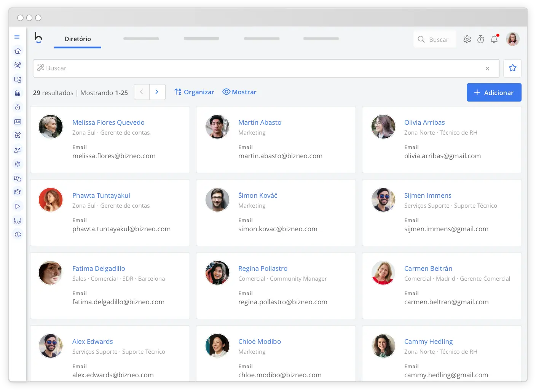
Task: Click email melissa.flores@bizneo.com
Action: click(114, 156)
